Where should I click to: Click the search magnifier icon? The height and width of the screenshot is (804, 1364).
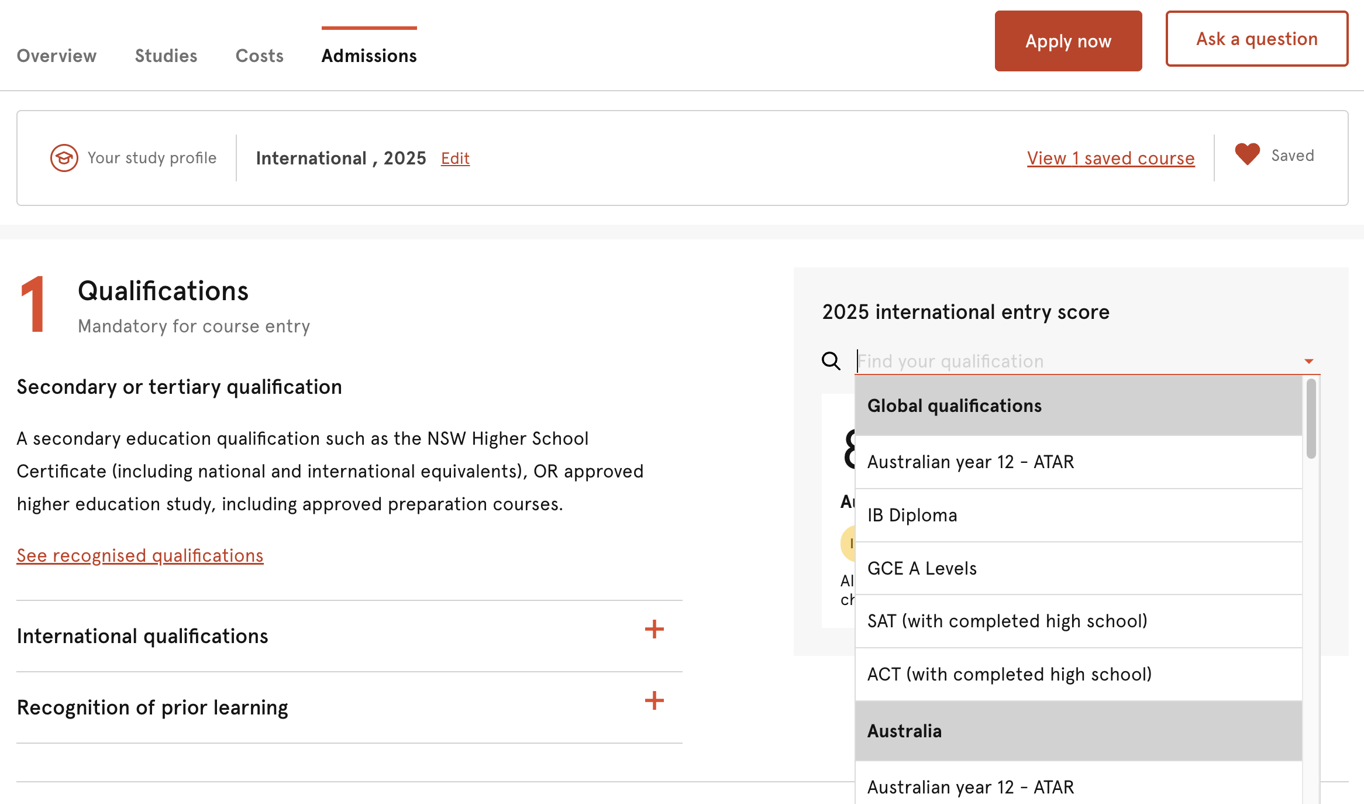(x=831, y=361)
